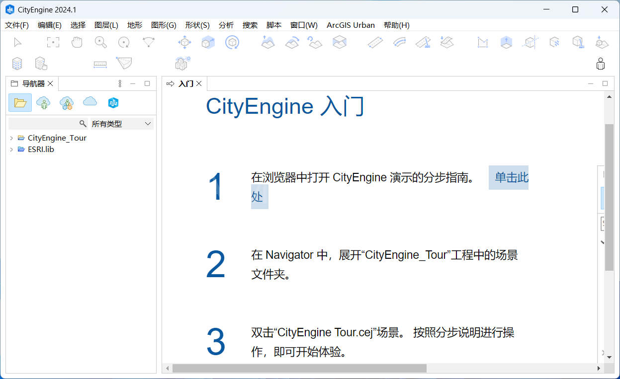Activate the Zoom magnifier tool
The width and height of the screenshot is (620, 379).
click(101, 43)
